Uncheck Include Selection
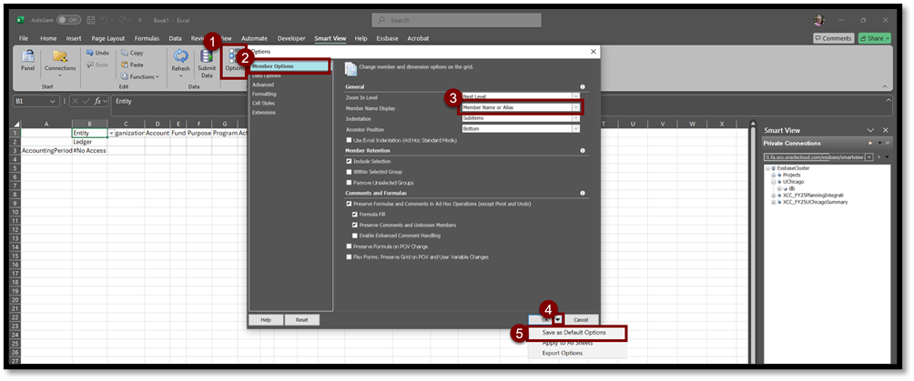914x381 pixels. (x=349, y=161)
